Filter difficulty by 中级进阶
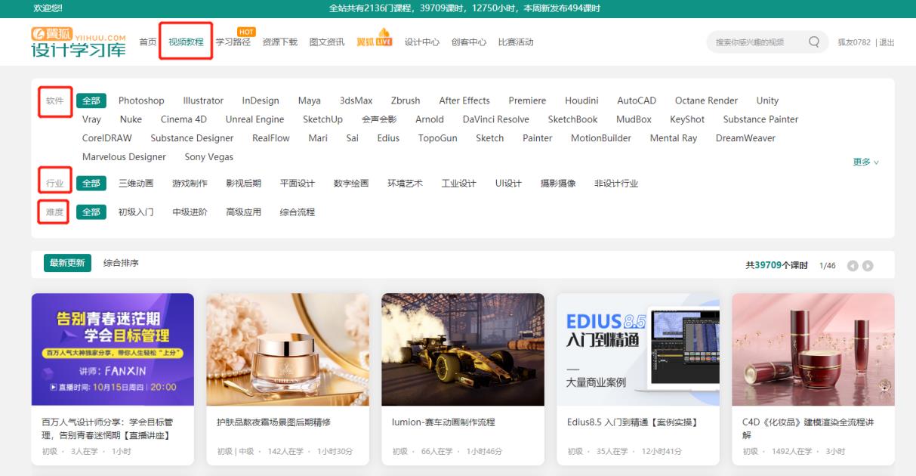The image size is (916, 476). 190,212
